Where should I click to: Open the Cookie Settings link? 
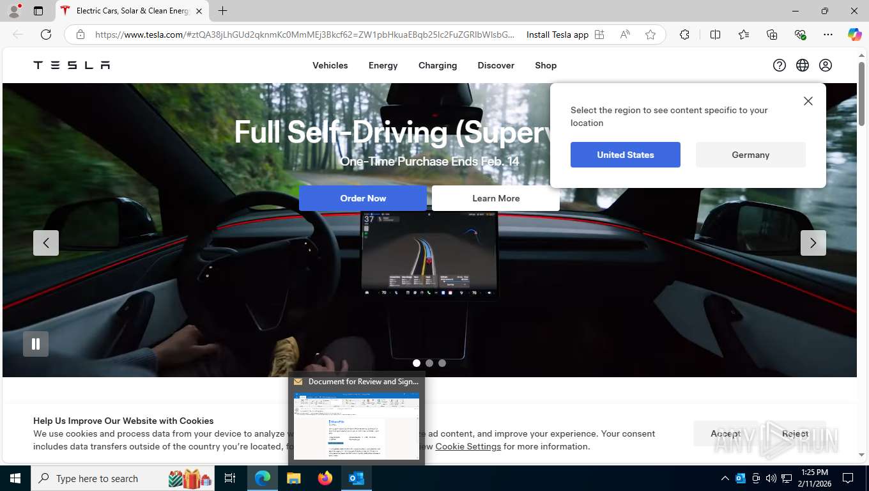pos(468,446)
